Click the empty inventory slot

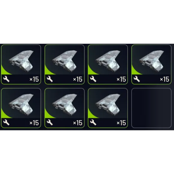151,108
